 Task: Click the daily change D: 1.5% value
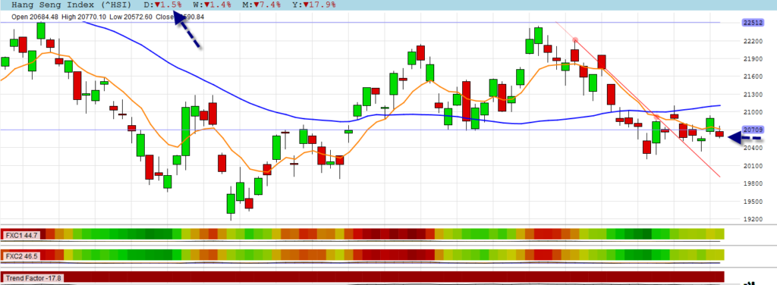163,5
